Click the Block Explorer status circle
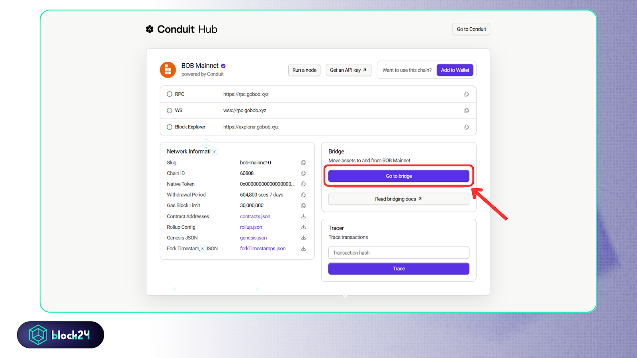 [x=170, y=127]
